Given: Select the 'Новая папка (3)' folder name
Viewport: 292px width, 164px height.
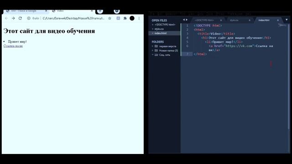Looking at the screenshot, I should point(168,51).
